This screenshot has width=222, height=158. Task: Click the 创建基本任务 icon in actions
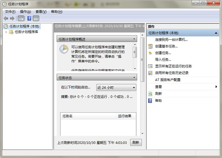[x=150, y=46]
